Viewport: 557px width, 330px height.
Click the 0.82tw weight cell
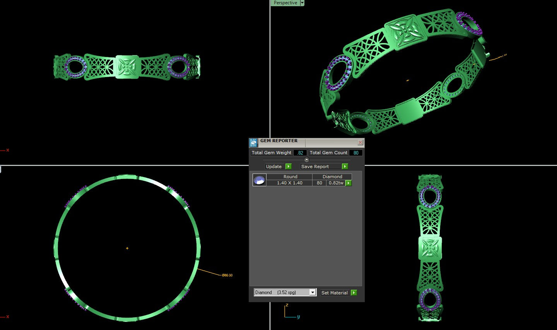[336, 183]
